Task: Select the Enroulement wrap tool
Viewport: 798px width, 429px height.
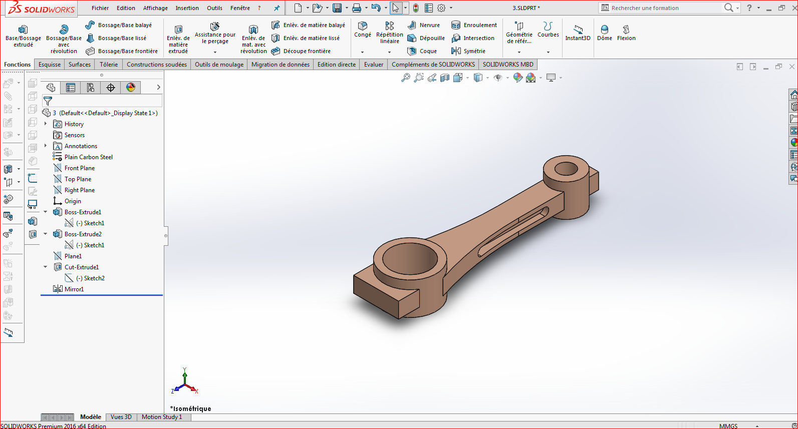Action: tap(474, 25)
